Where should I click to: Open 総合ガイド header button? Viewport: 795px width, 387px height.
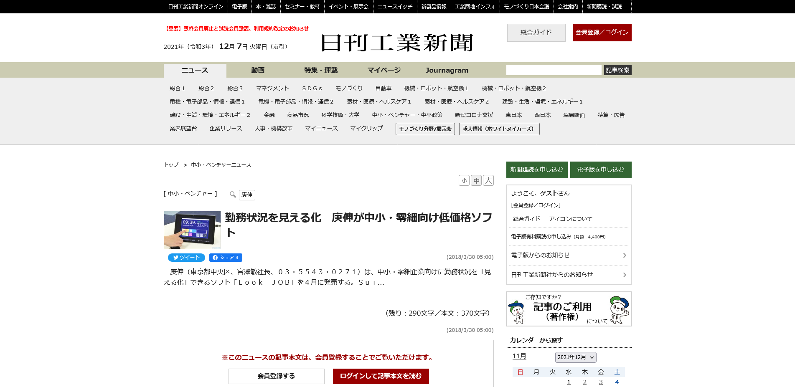[x=536, y=33]
